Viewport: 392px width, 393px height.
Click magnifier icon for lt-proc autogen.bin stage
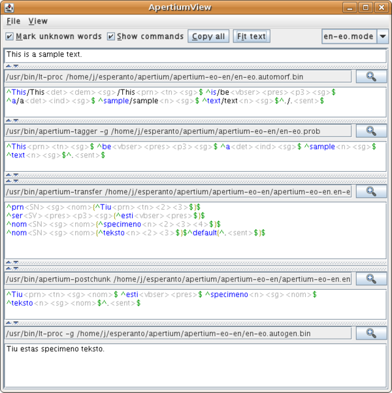coord(371,333)
